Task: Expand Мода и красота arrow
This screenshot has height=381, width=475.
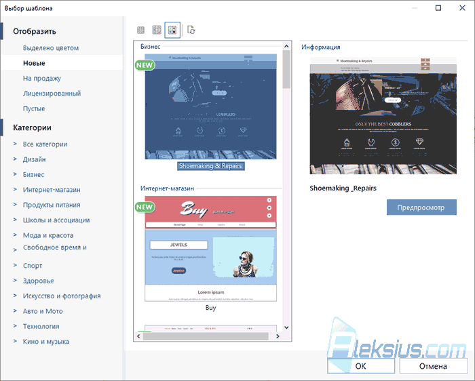Action: pyautogui.click(x=15, y=235)
